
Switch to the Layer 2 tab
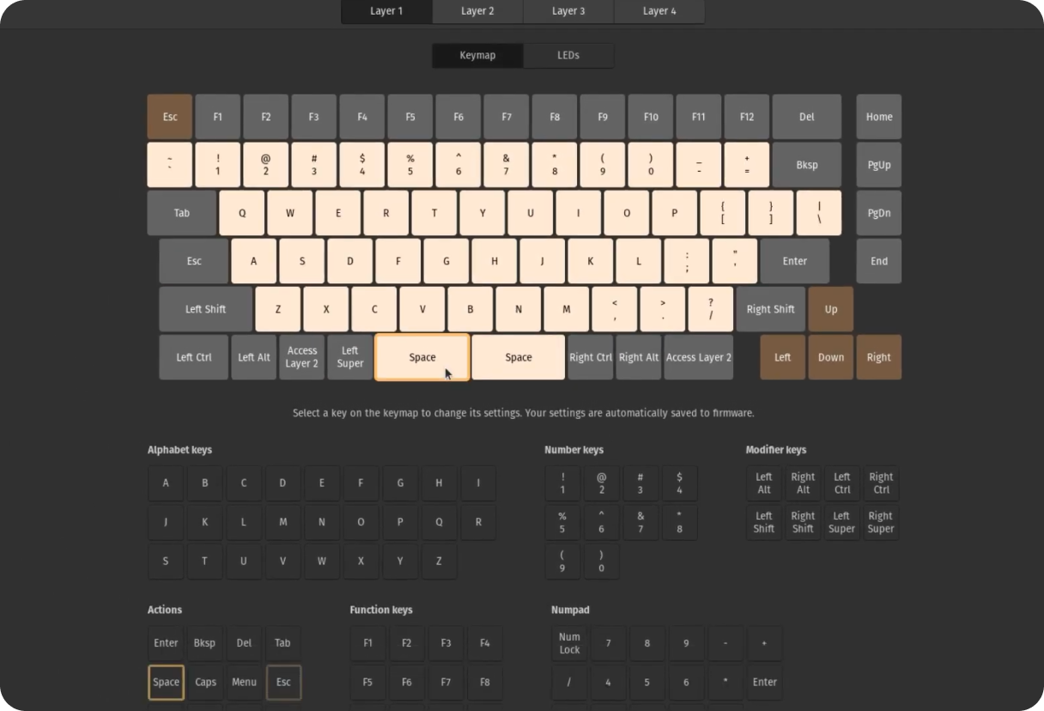[477, 11]
